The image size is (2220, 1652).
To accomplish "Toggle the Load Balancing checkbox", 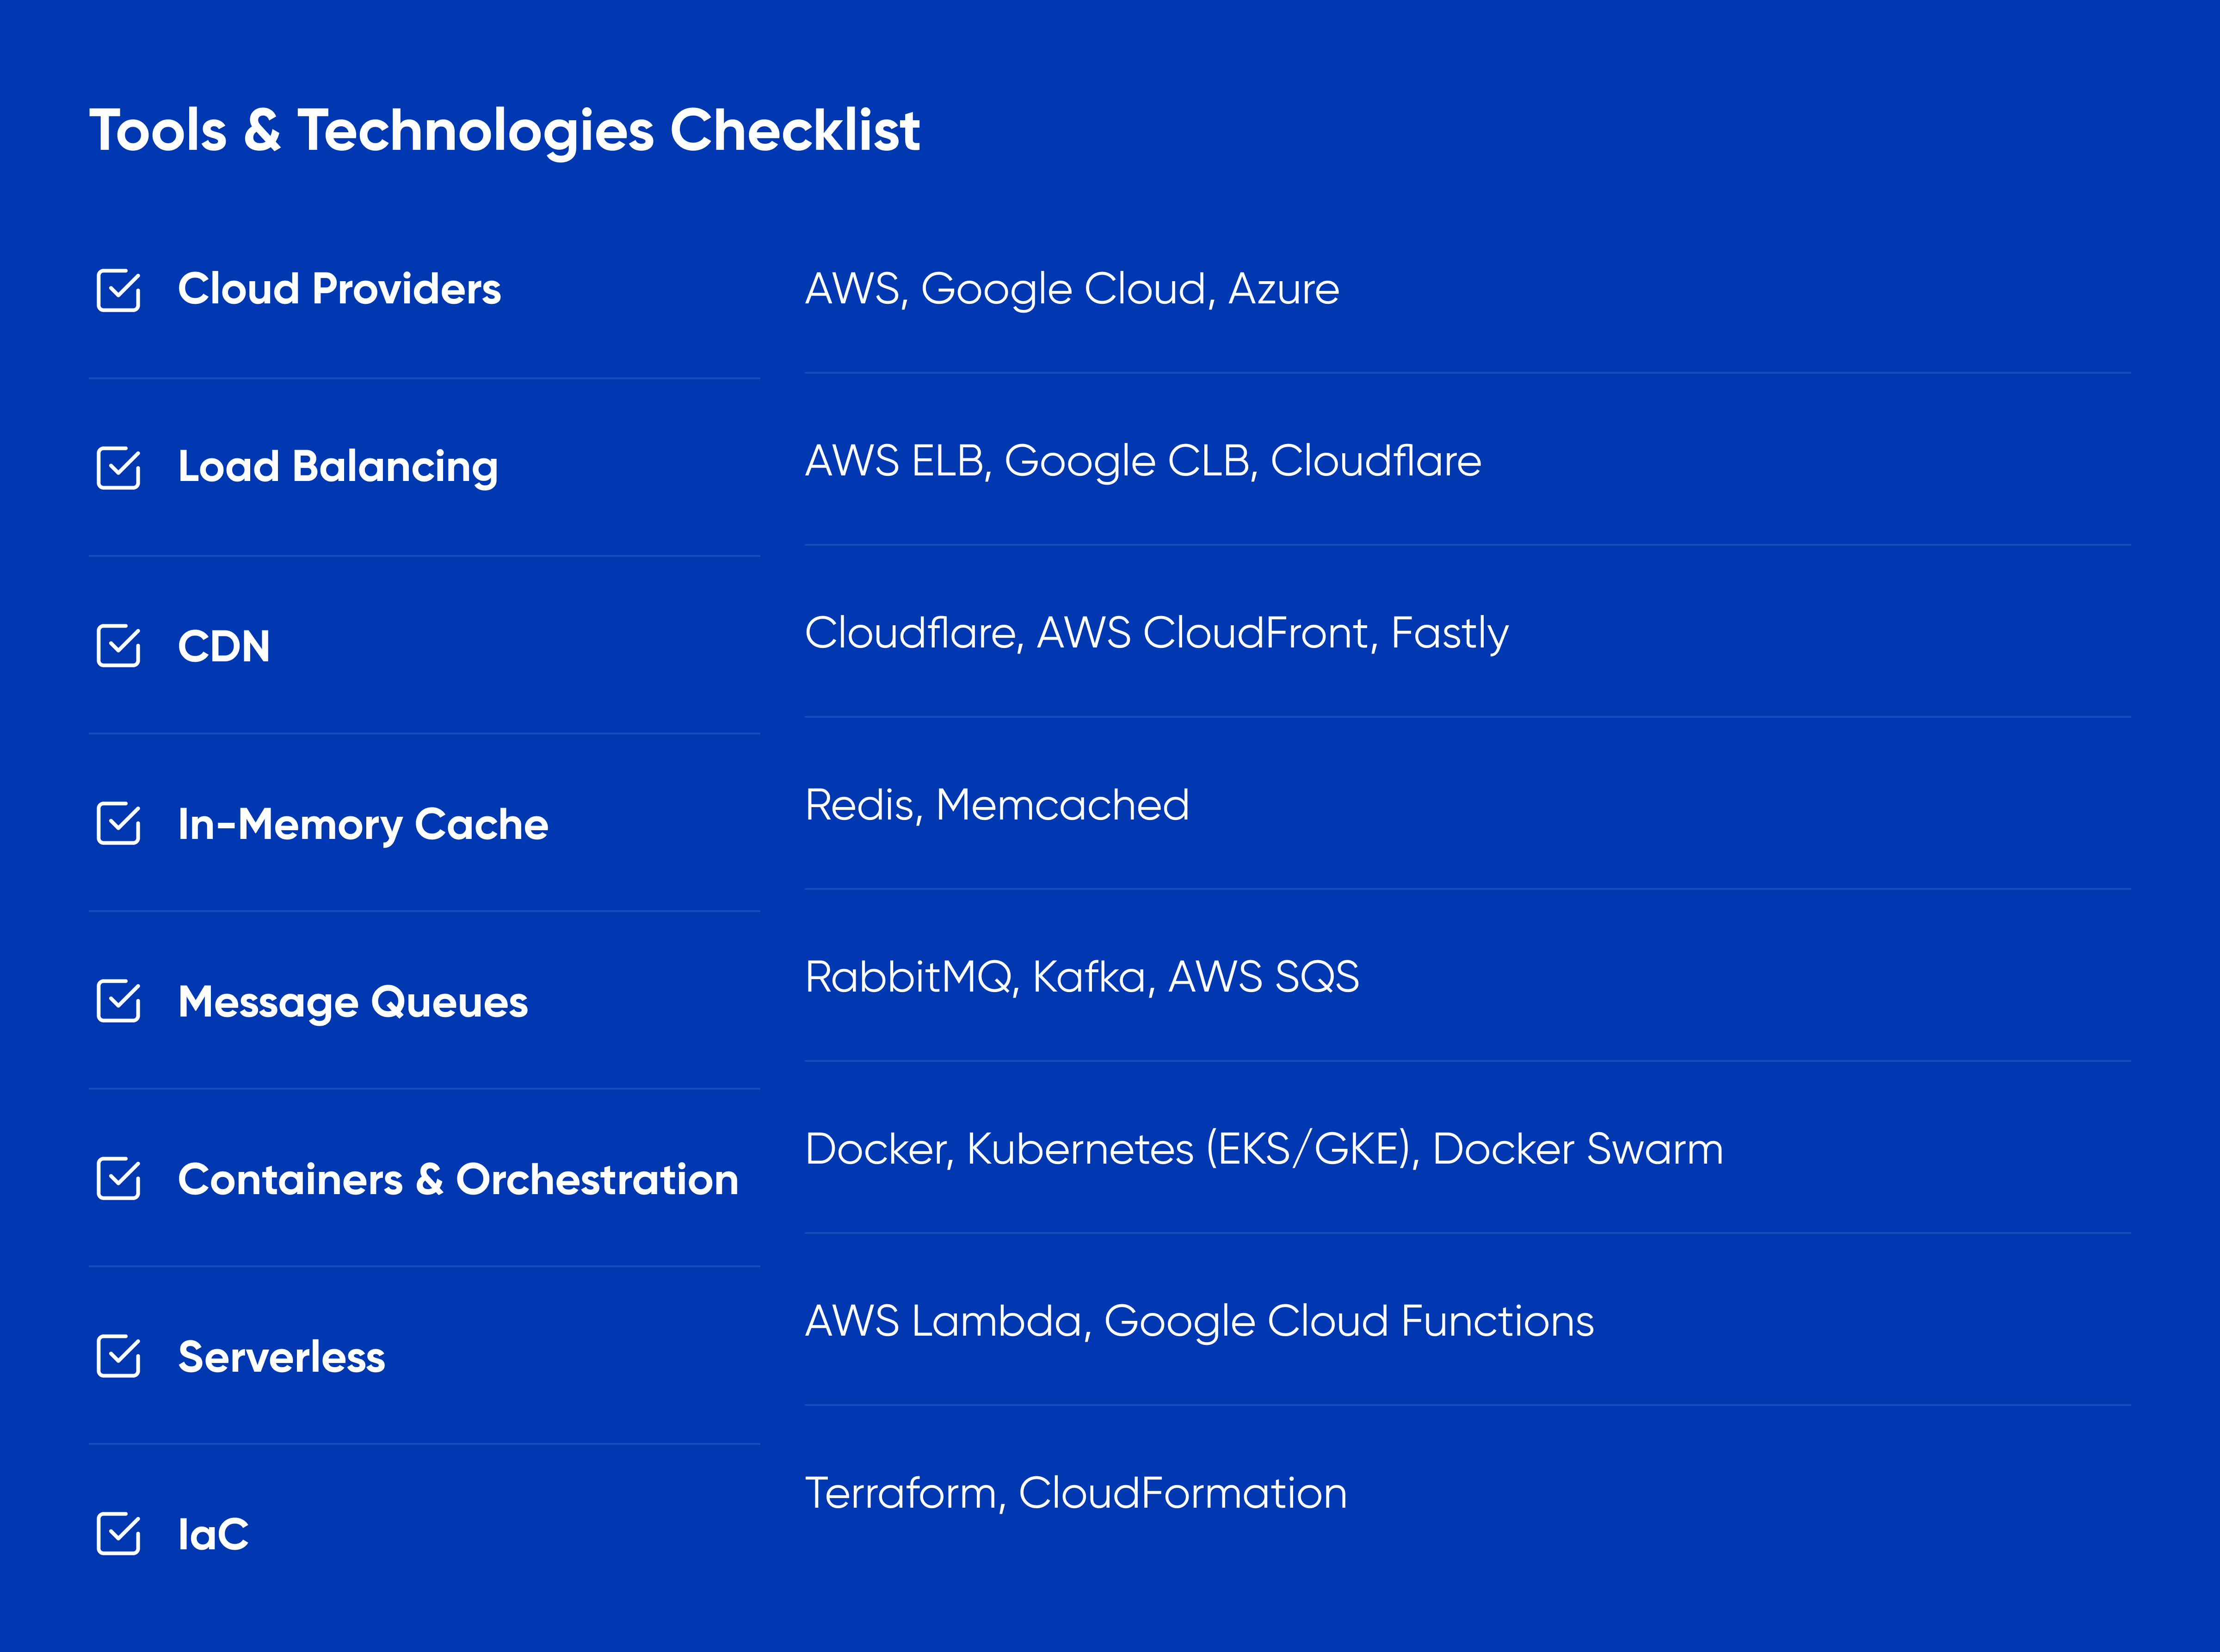I will pyautogui.click(x=119, y=467).
